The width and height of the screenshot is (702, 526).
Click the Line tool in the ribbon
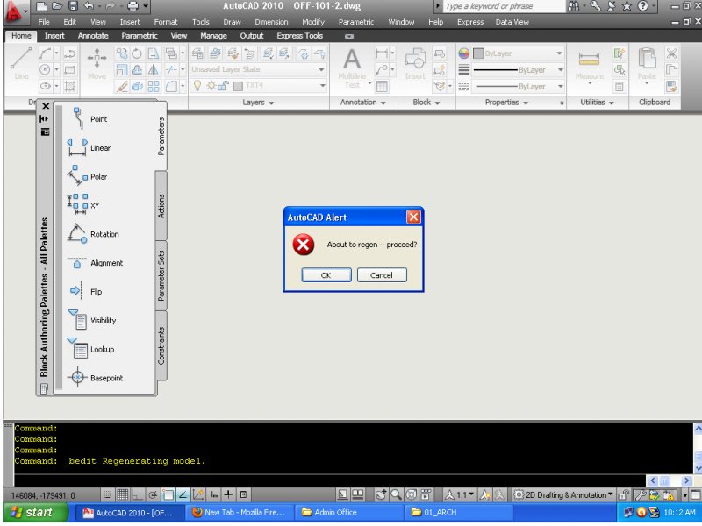pos(21,64)
